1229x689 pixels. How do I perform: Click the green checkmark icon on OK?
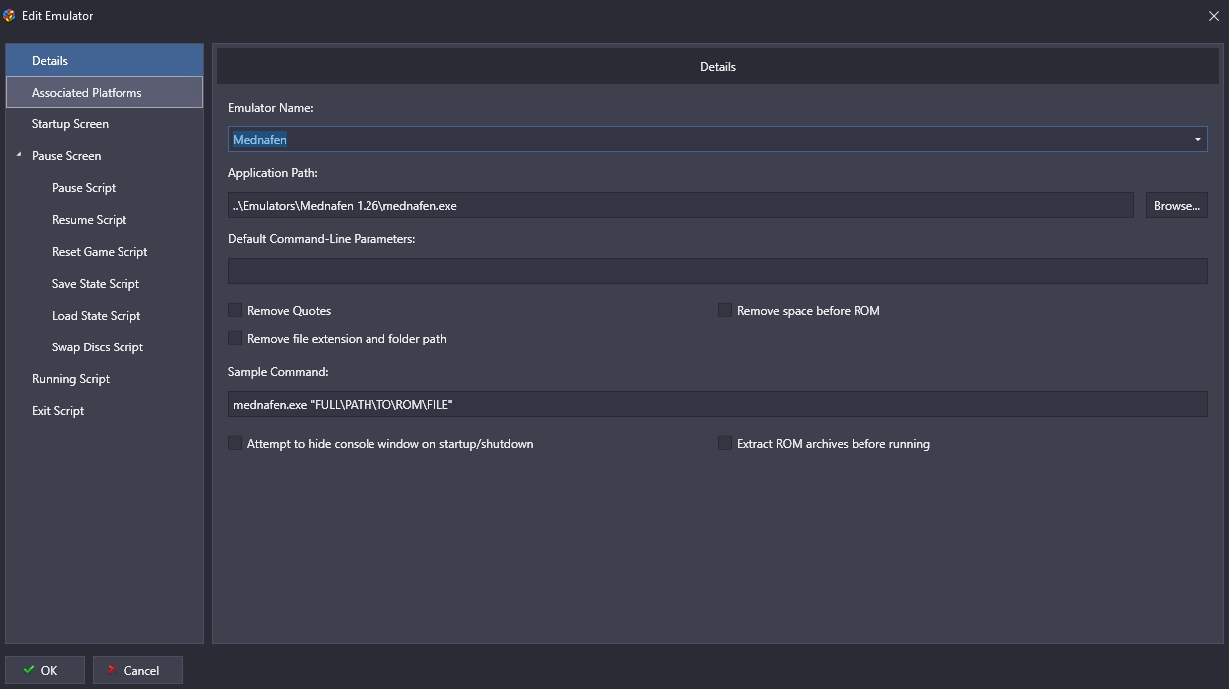28,670
